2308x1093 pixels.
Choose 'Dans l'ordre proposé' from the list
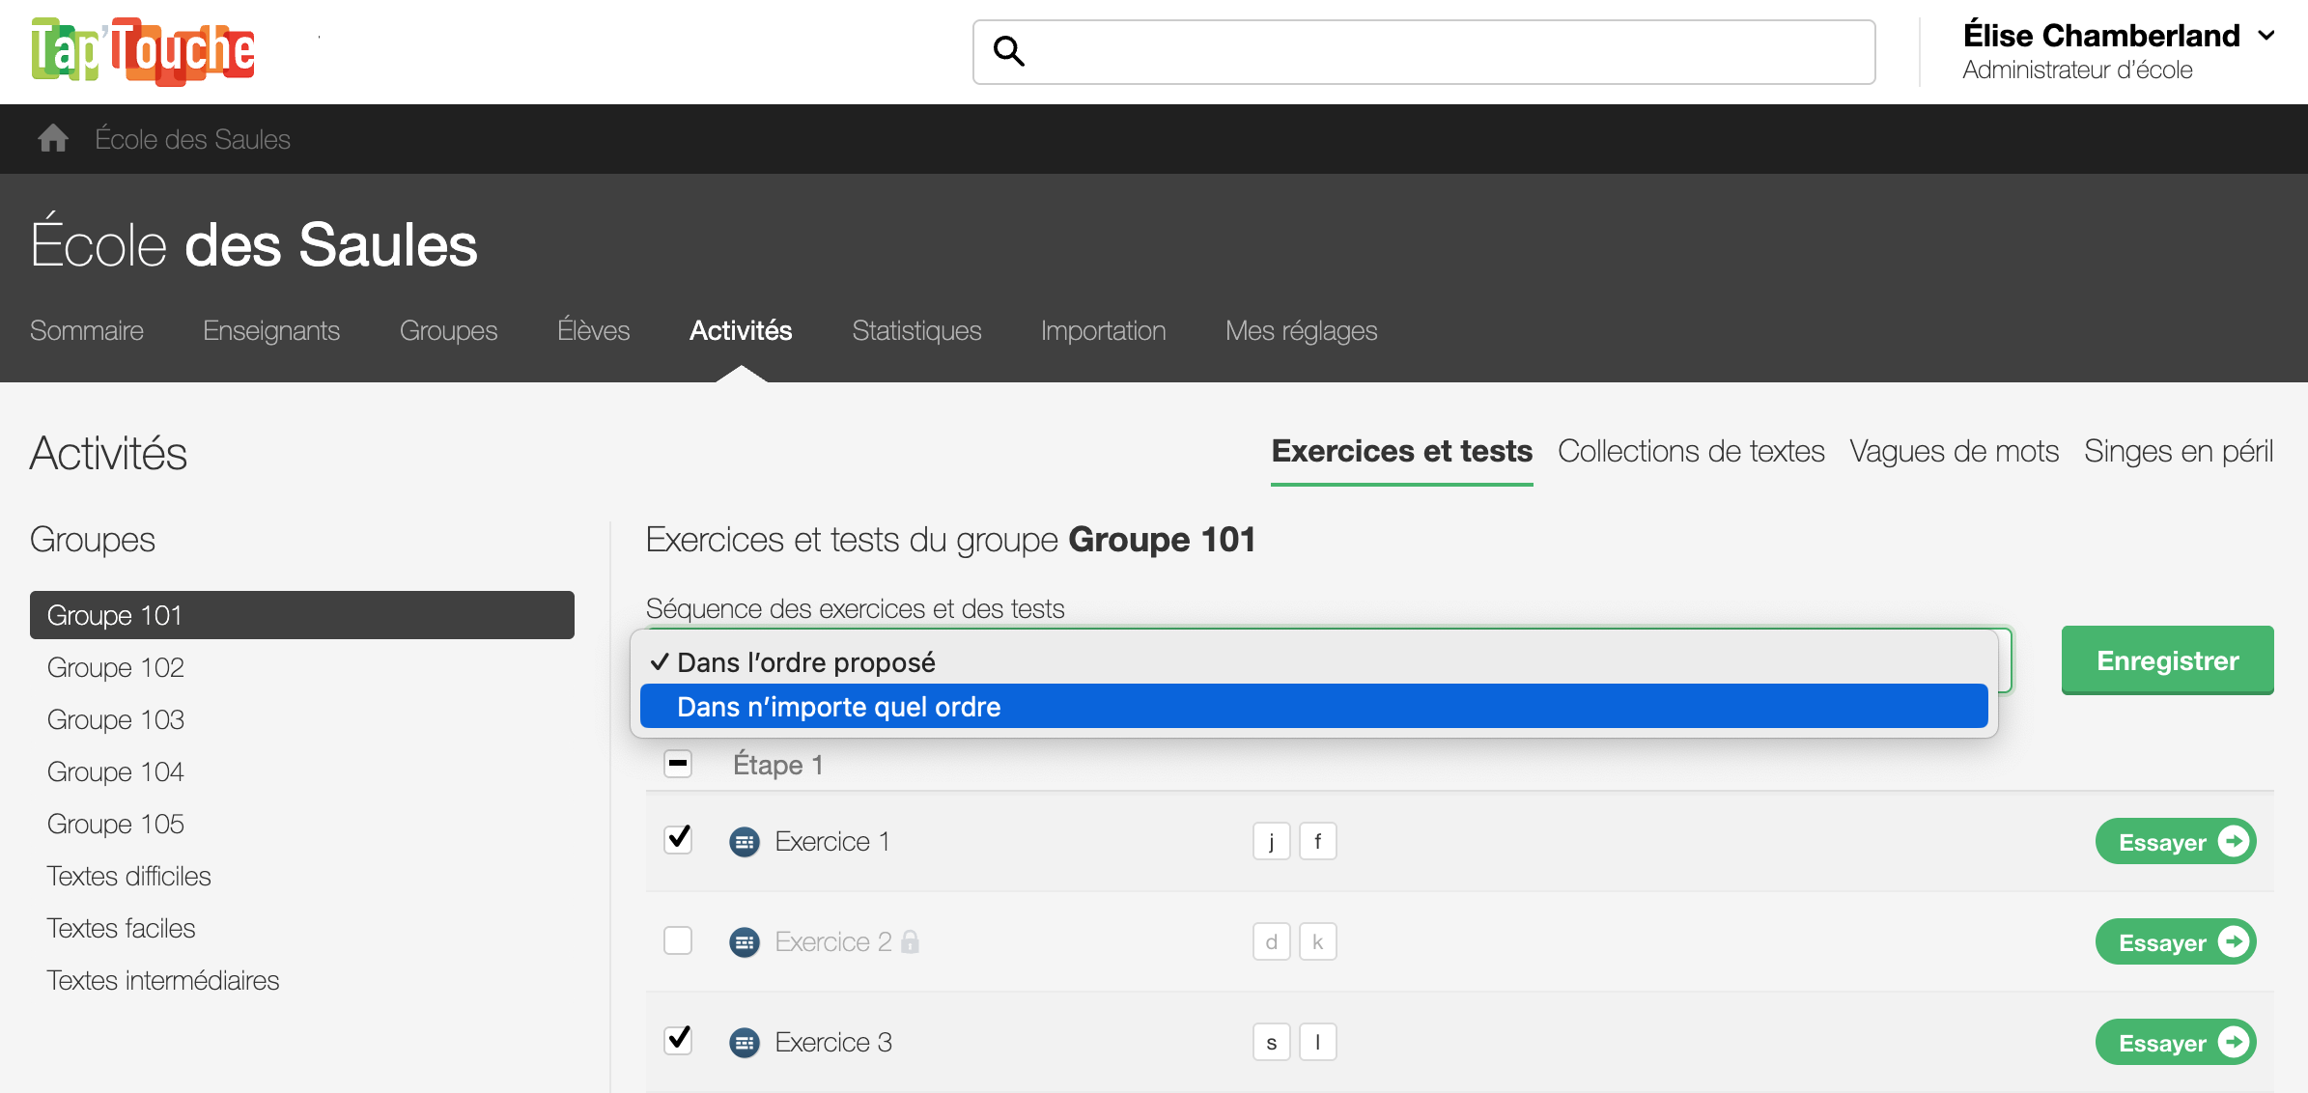pyautogui.click(x=805, y=661)
